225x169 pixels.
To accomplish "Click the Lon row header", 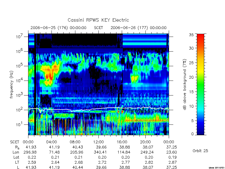I will [x=16, y=152].
